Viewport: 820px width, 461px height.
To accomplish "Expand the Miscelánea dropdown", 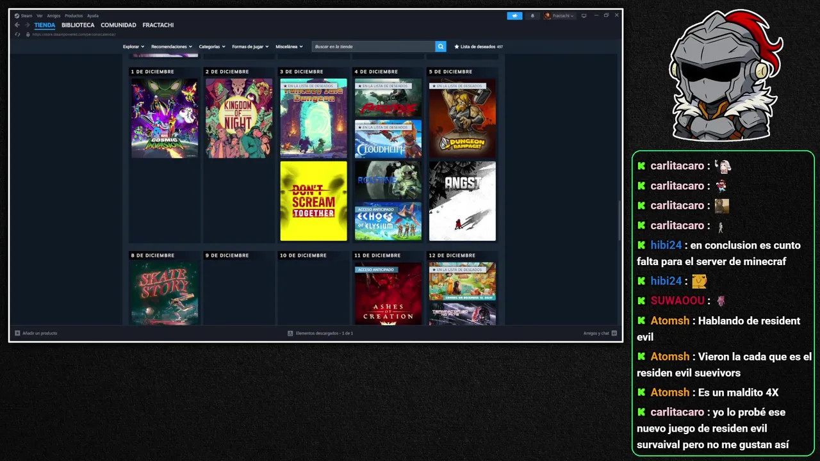I will [289, 47].
